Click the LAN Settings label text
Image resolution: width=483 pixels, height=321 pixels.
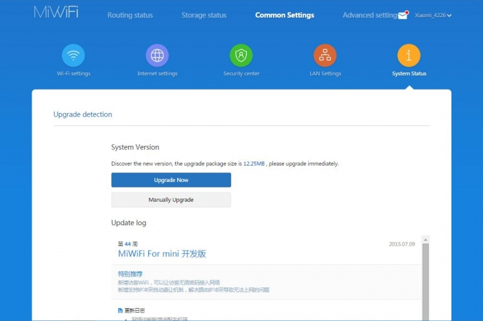click(x=325, y=73)
